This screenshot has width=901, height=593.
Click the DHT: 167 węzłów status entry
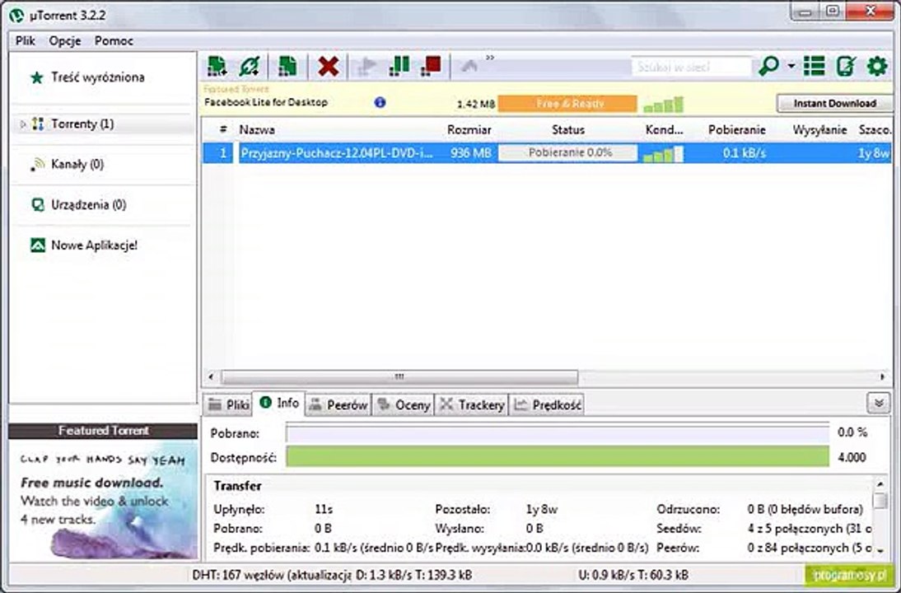tap(271, 575)
